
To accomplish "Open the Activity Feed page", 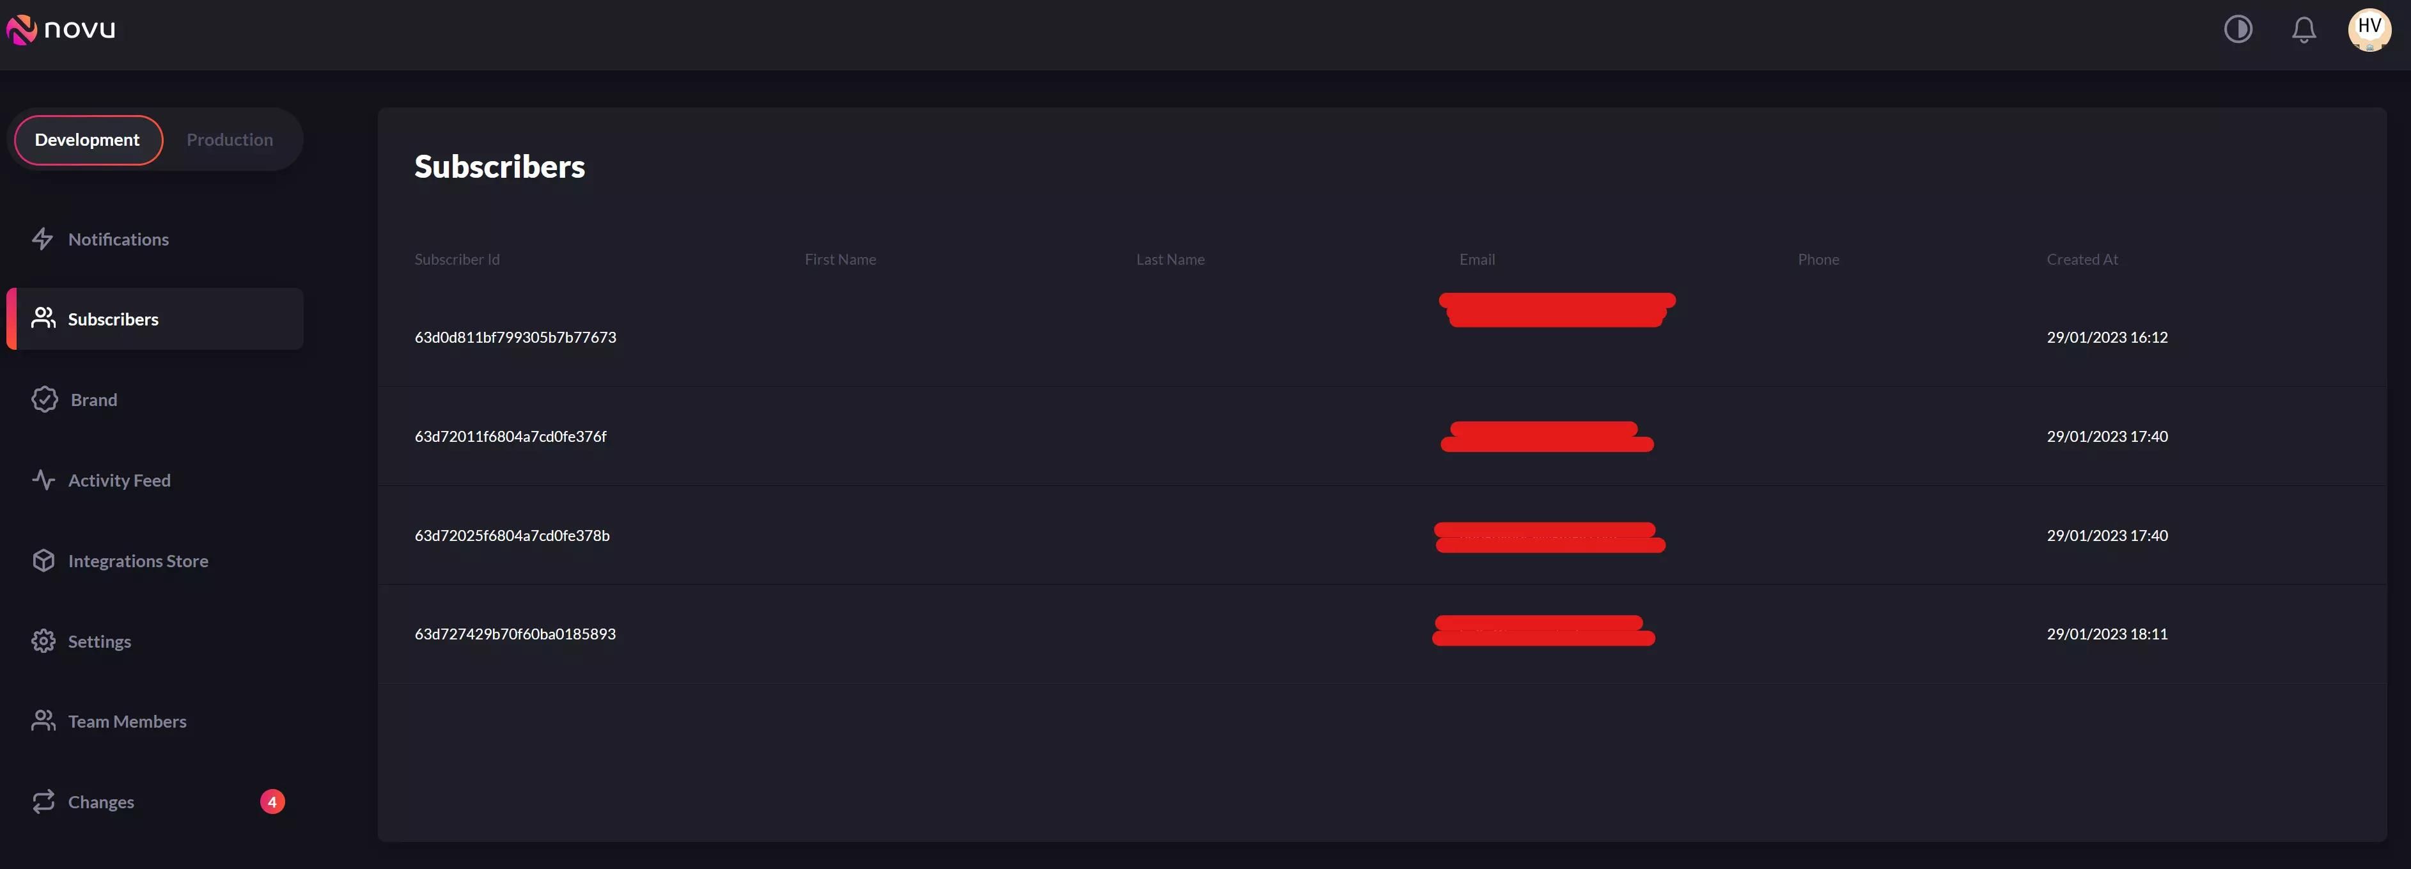I will click(x=119, y=480).
